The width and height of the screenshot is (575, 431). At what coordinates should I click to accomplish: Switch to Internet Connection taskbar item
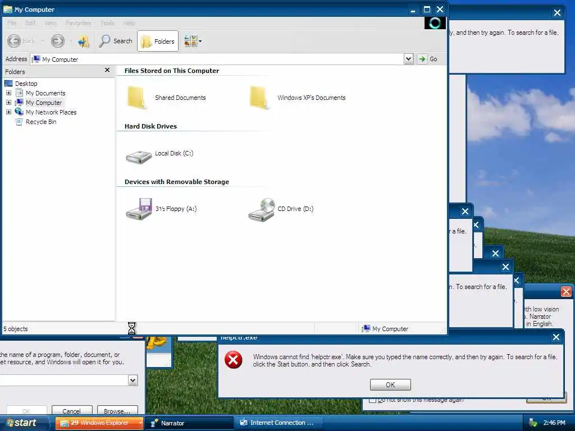click(278, 423)
